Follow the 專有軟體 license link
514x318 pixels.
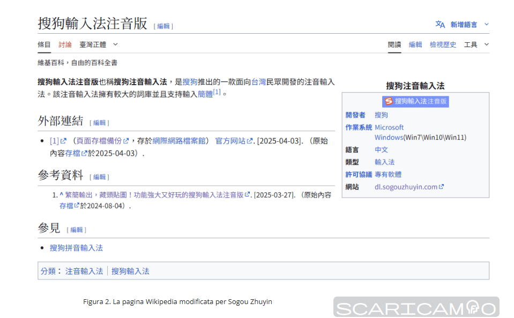tap(388, 175)
